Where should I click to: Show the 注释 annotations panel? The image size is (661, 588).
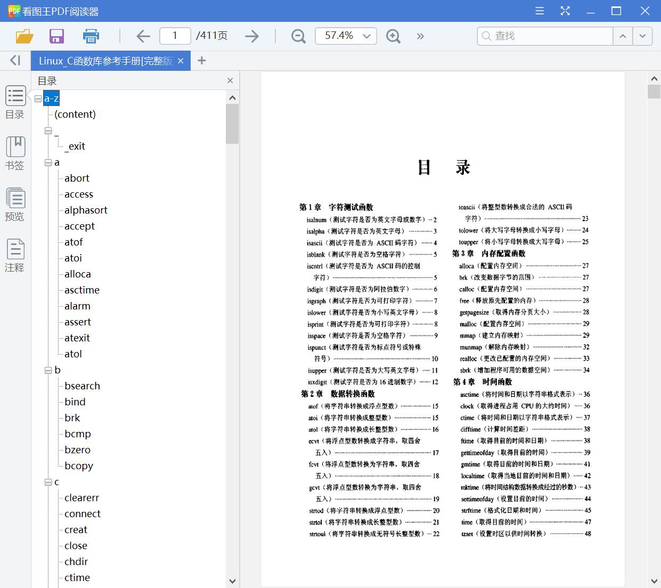click(x=15, y=255)
